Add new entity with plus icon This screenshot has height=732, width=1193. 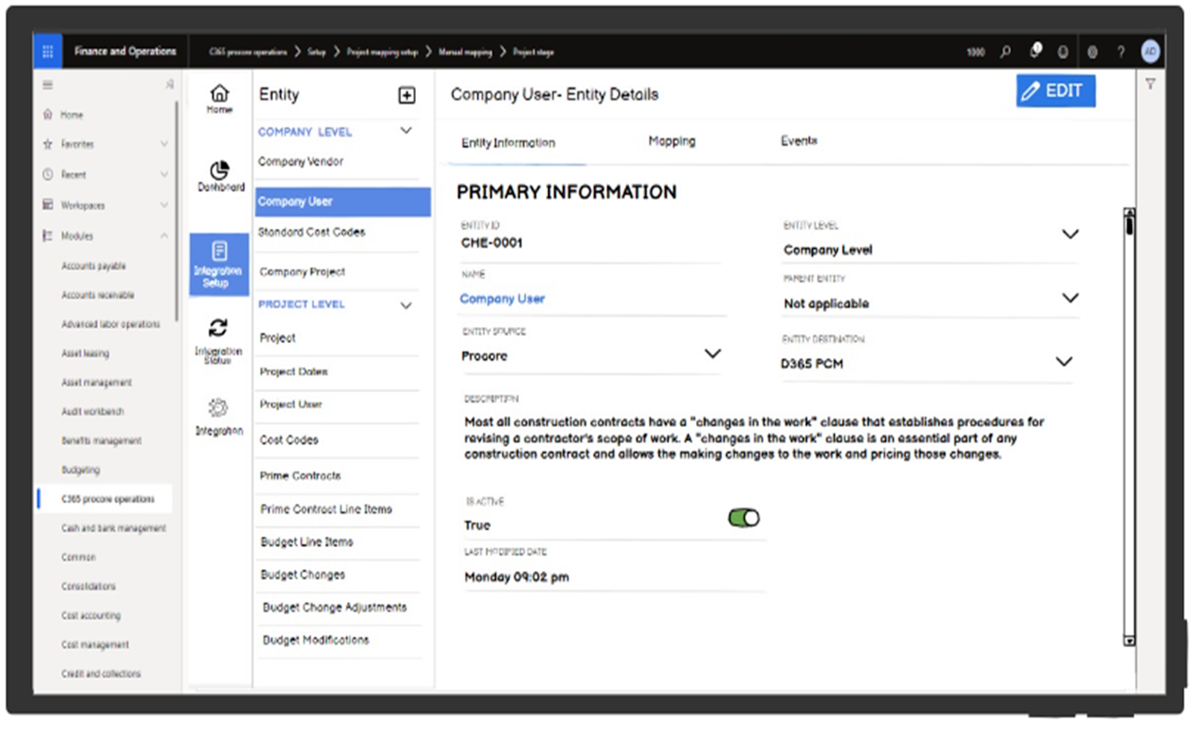click(x=406, y=95)
